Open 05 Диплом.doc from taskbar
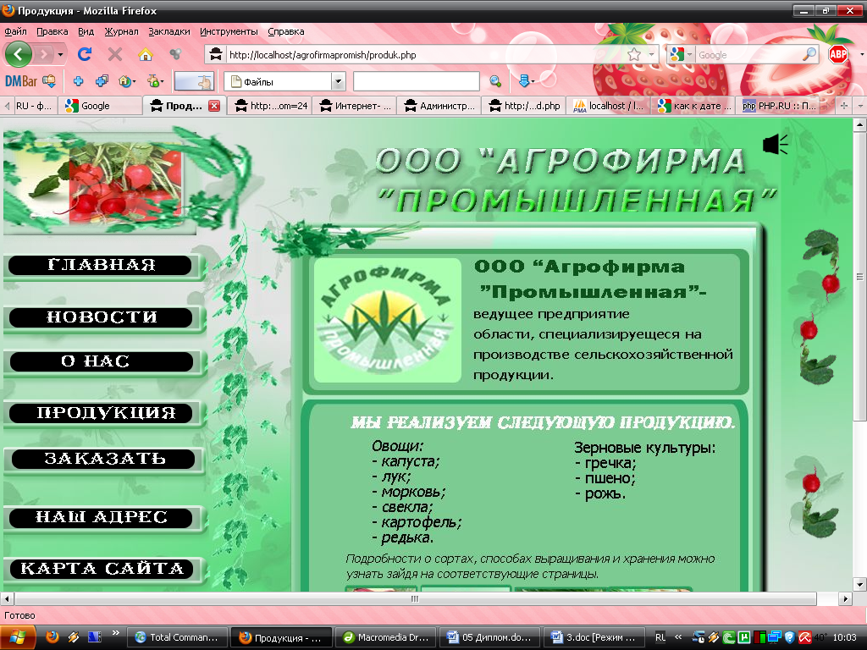 click(490, 637)
